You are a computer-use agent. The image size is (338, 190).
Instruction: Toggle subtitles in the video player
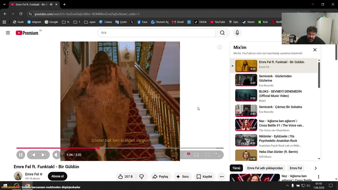click(x=175, y=155)
